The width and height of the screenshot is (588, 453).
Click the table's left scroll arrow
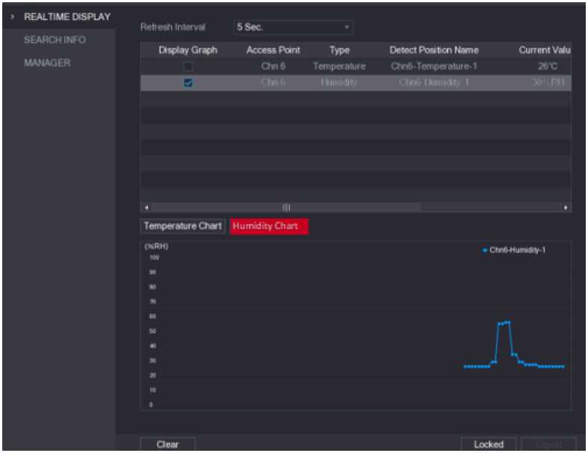[146, 207]
